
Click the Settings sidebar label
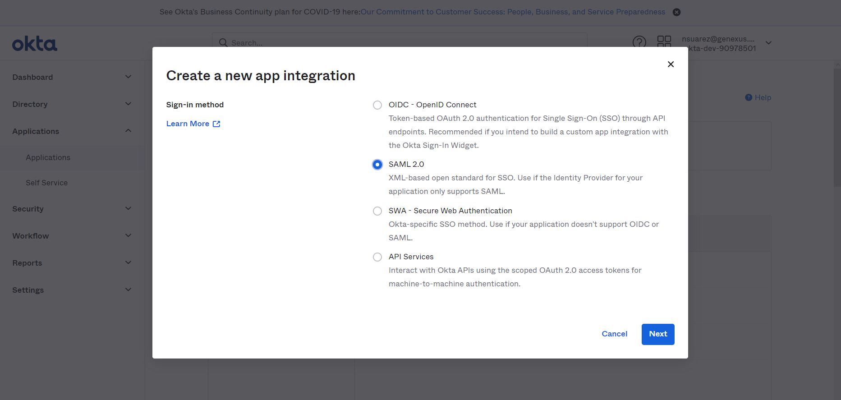coord(28,290)
